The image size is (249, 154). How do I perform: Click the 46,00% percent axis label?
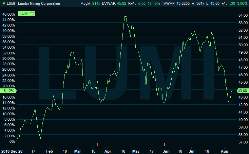coord(8,14)
